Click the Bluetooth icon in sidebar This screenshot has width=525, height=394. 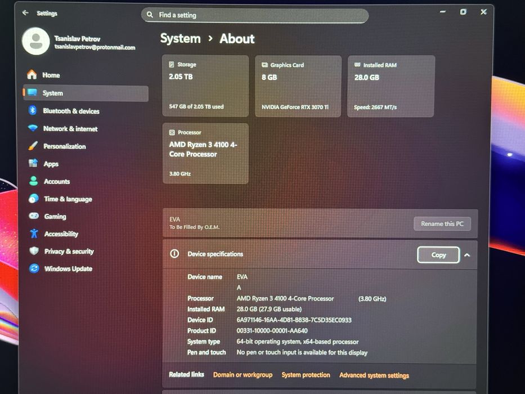pyautogui.click(x=33, y=110)
